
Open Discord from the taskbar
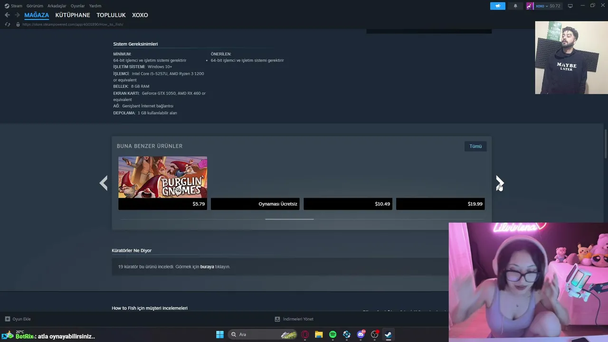click(x=361, y=334)
